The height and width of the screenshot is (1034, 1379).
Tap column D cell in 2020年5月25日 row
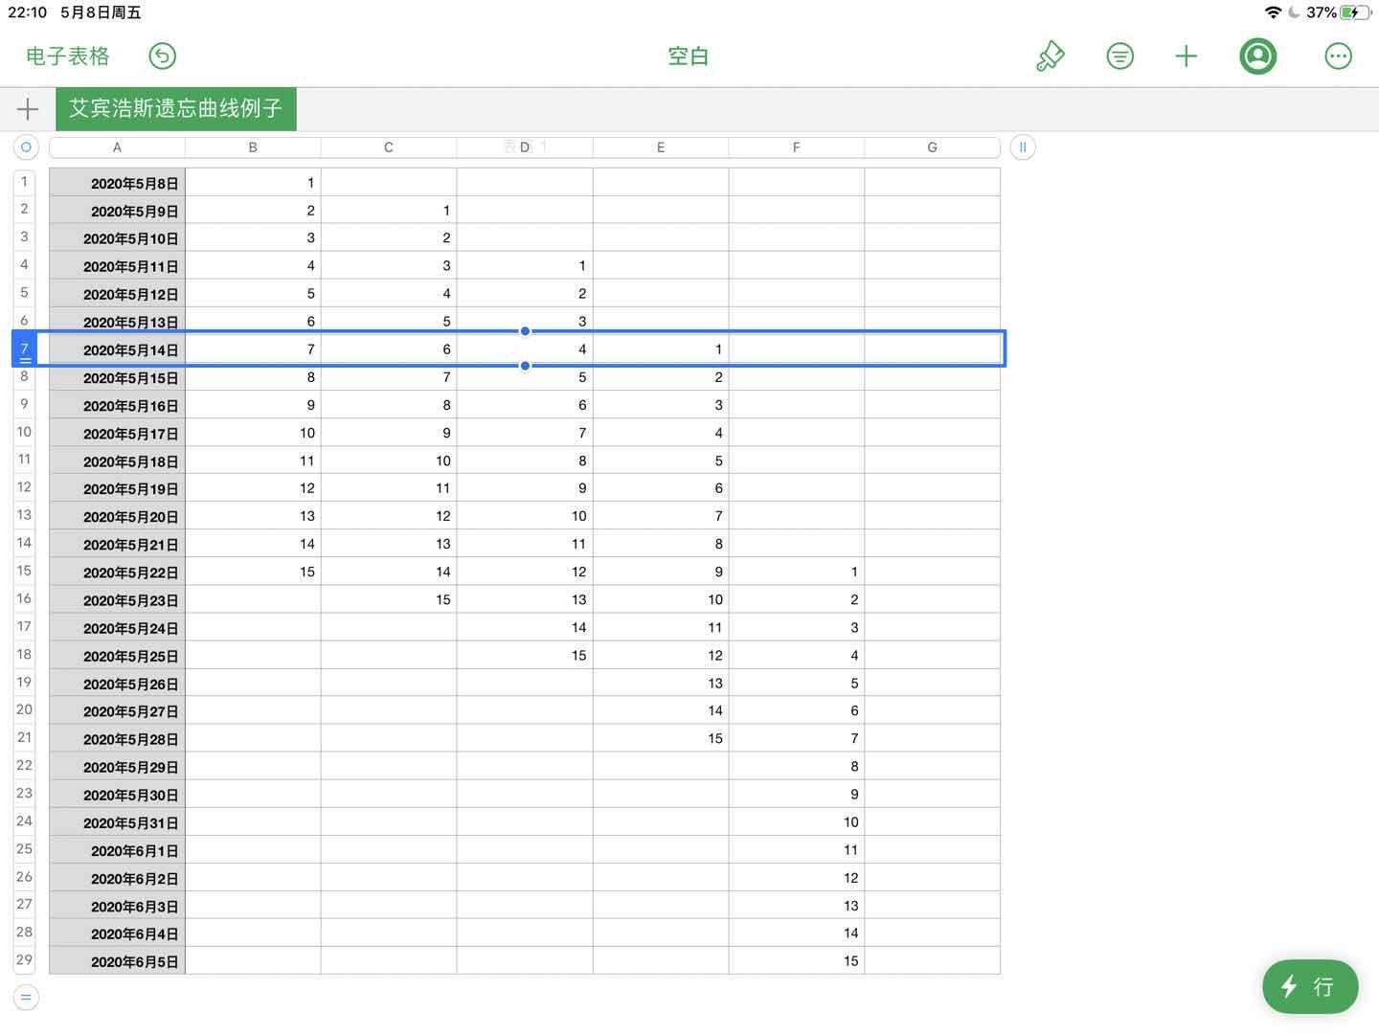click(525, 656)
